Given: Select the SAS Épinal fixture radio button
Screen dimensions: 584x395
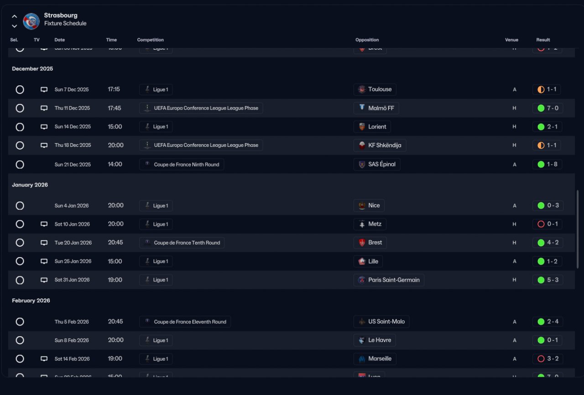Looking at the screenshot, I should click(x=20, y=165).
